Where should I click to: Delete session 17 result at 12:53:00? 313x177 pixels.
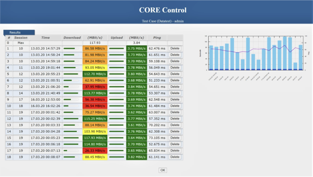[x=175, y=99]
